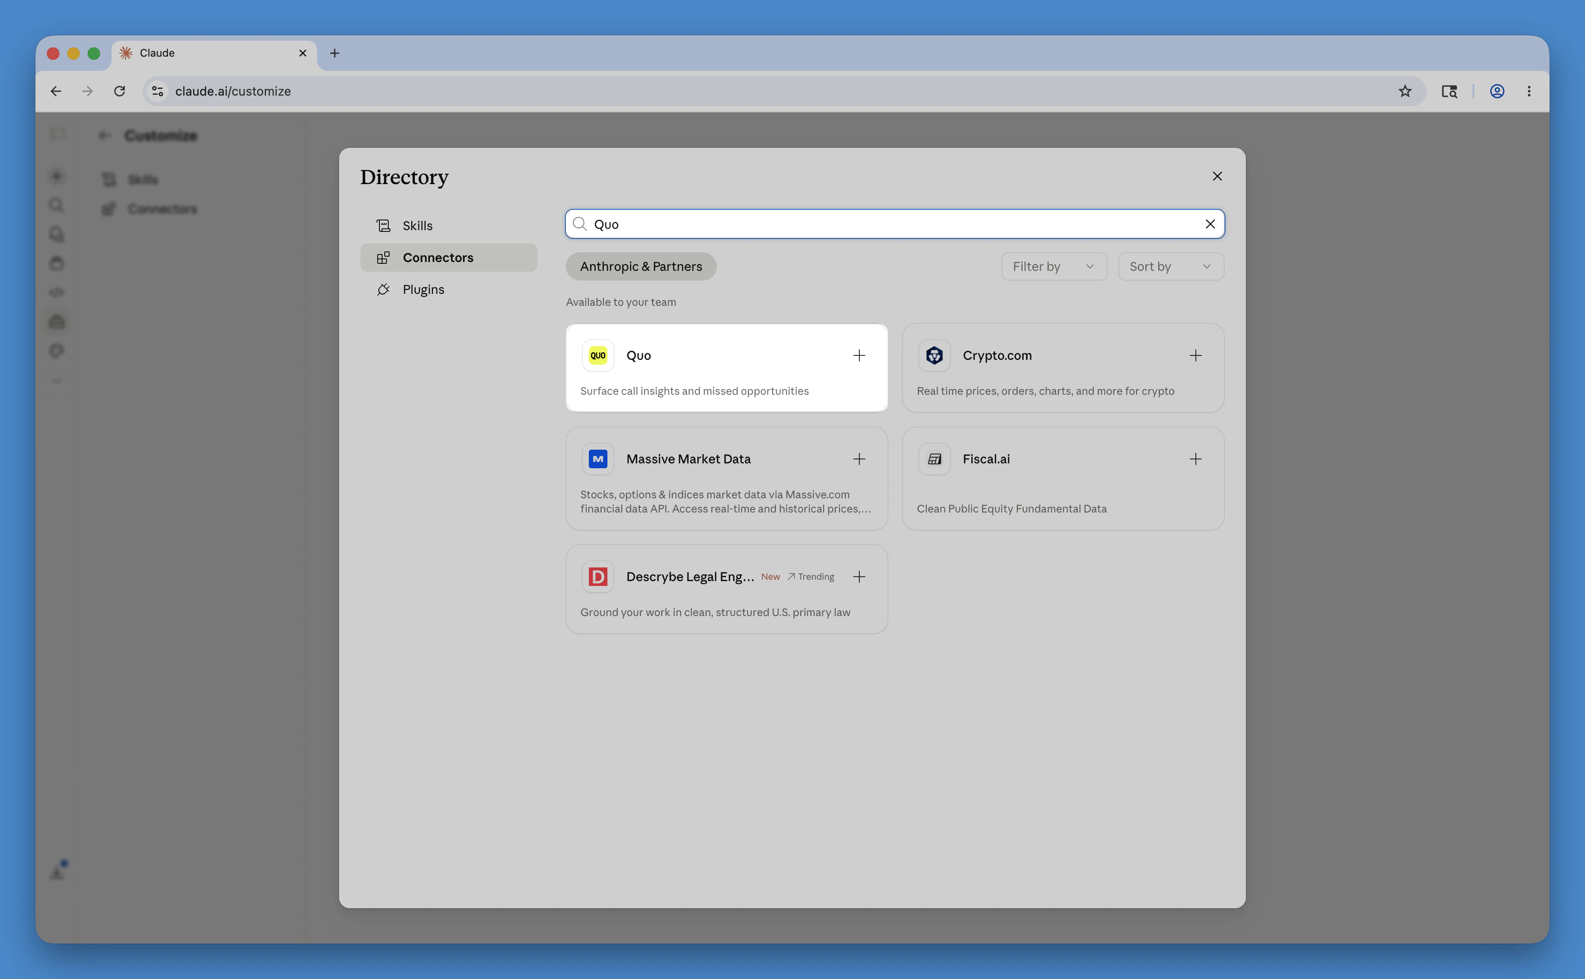The height and width of the screenshot is (979, 1585).
Task: Clear the search field with the X icon
Action: click(x=1210, y=224)
